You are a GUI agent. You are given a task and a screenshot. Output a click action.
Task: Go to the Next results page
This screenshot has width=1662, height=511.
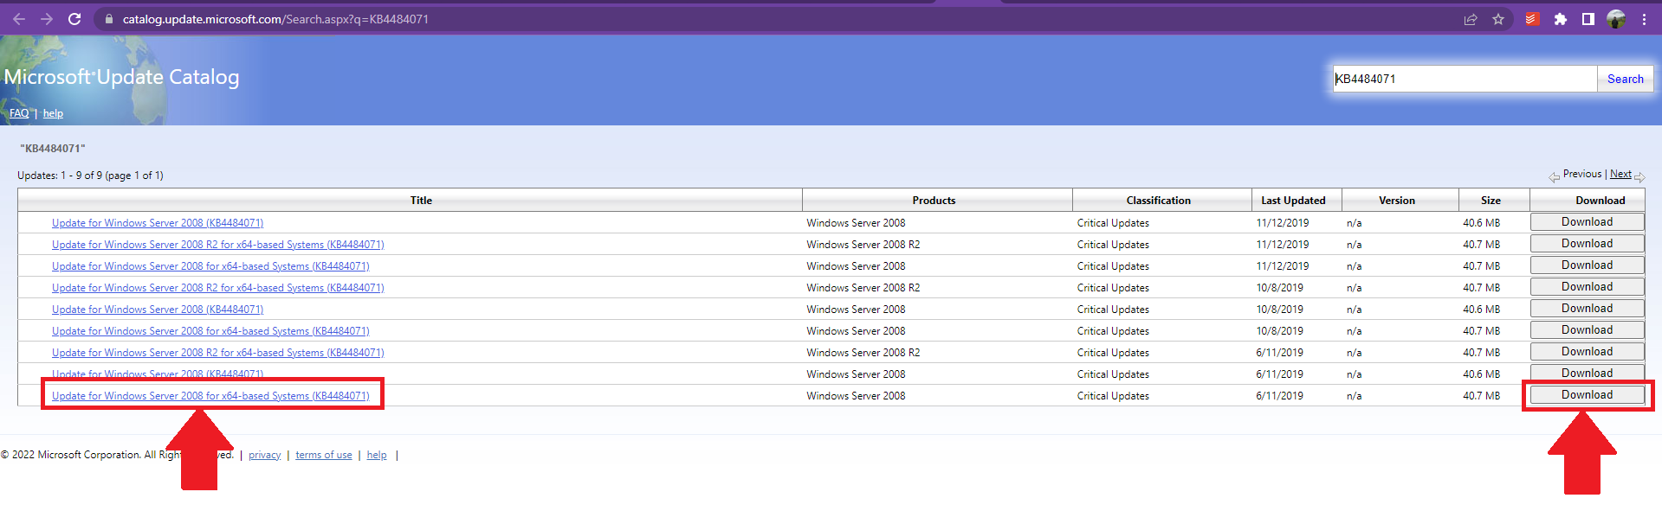pyautogui.click(x=1620, y=174)
